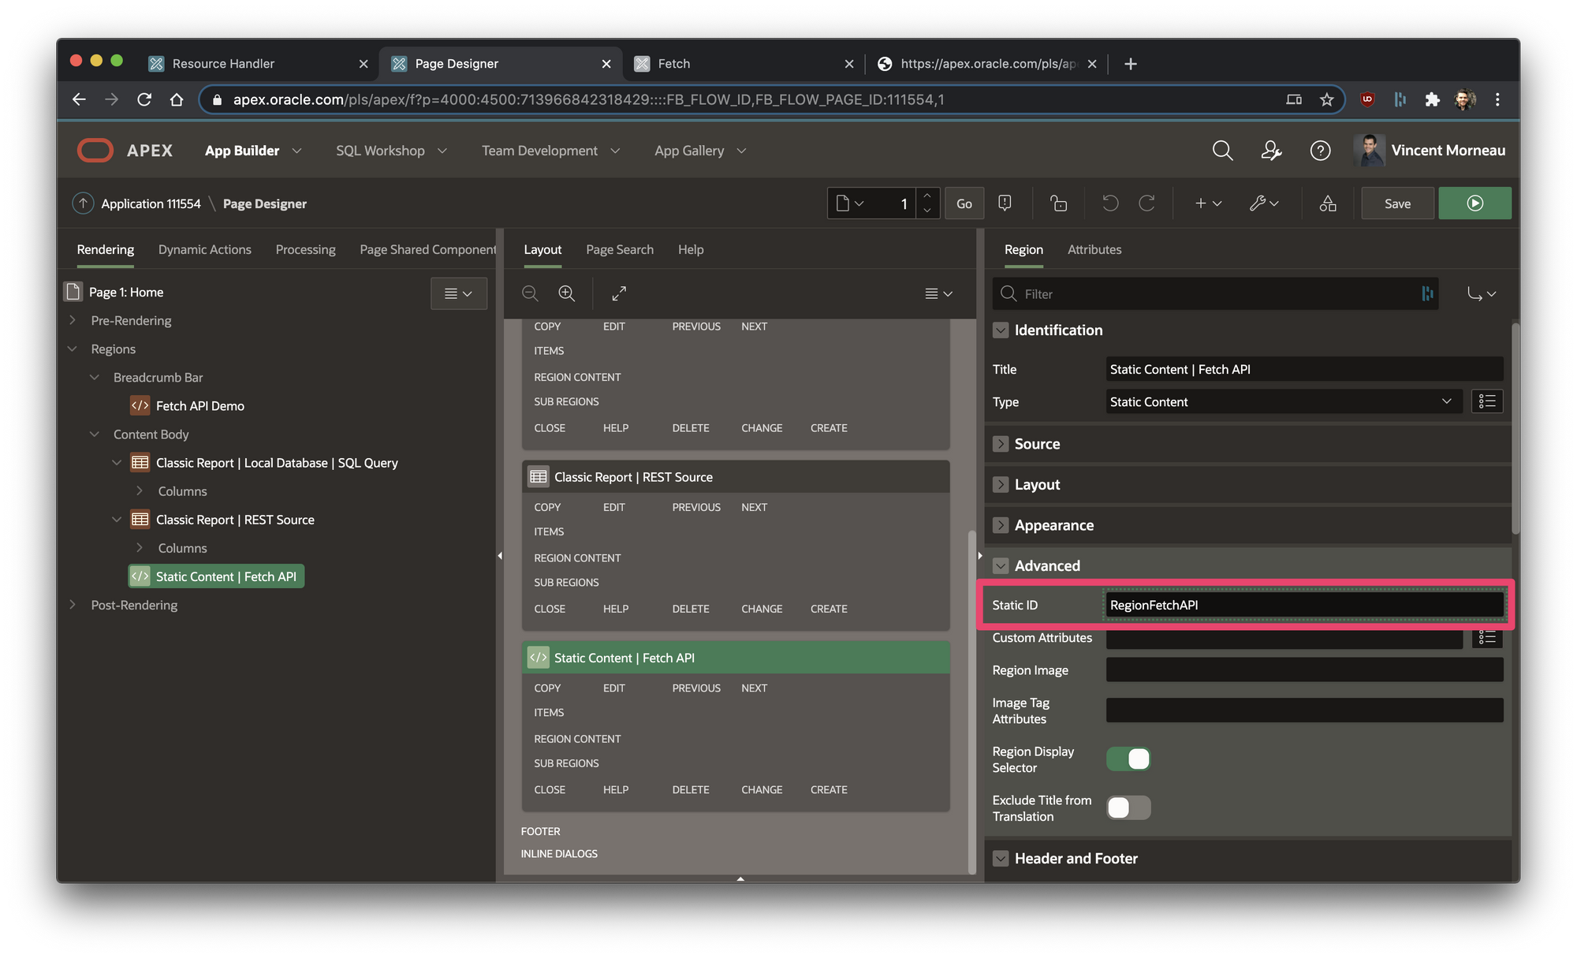Switch to the Dynamic Actions tab
Image resolution: width=1577 pixels, height=958 pixels.
point(204,249)
